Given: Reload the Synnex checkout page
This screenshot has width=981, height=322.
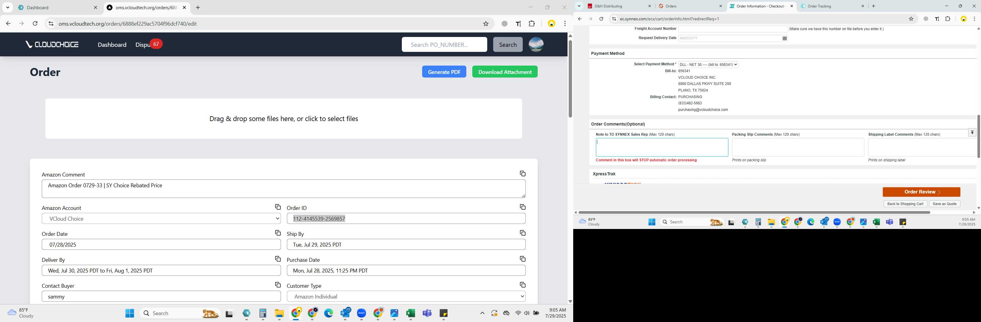Looking at the screenshot, I should click(x=601, y=18).
